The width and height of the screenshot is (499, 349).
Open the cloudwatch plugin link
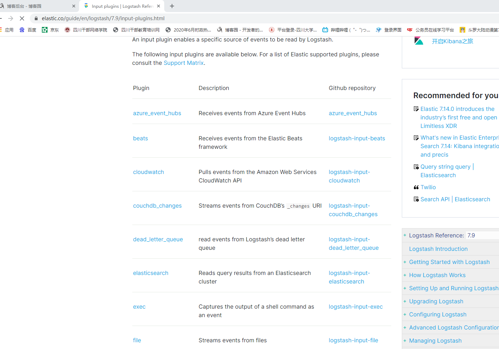(x=149, y=172)
